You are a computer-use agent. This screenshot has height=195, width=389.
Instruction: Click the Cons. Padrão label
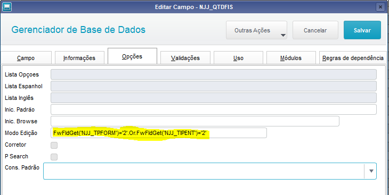(22, 167)
